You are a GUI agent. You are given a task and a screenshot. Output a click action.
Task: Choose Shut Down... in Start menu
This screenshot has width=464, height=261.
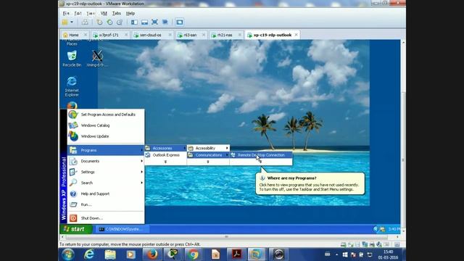(x=106, y=218)
